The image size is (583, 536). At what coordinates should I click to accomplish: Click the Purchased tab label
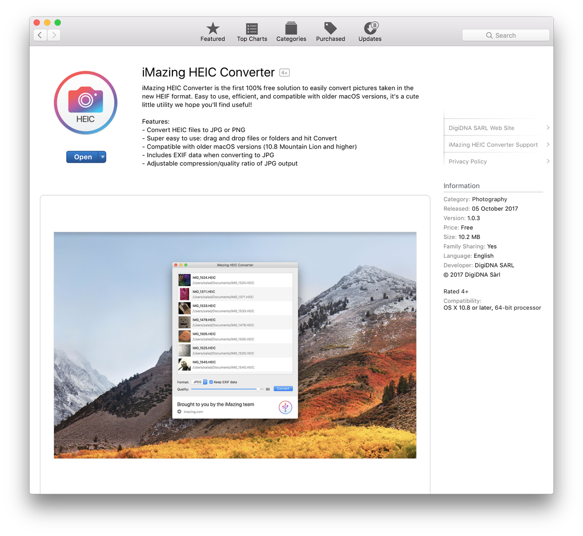(x=331, y=39)
